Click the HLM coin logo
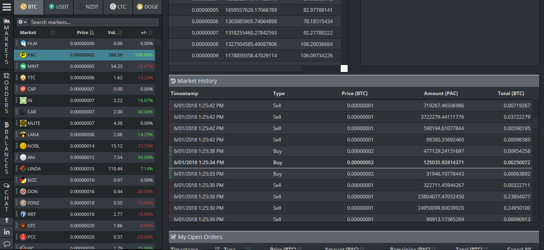Image resolution: width=544 pixels, height=250 pixels. click(23, 43)
